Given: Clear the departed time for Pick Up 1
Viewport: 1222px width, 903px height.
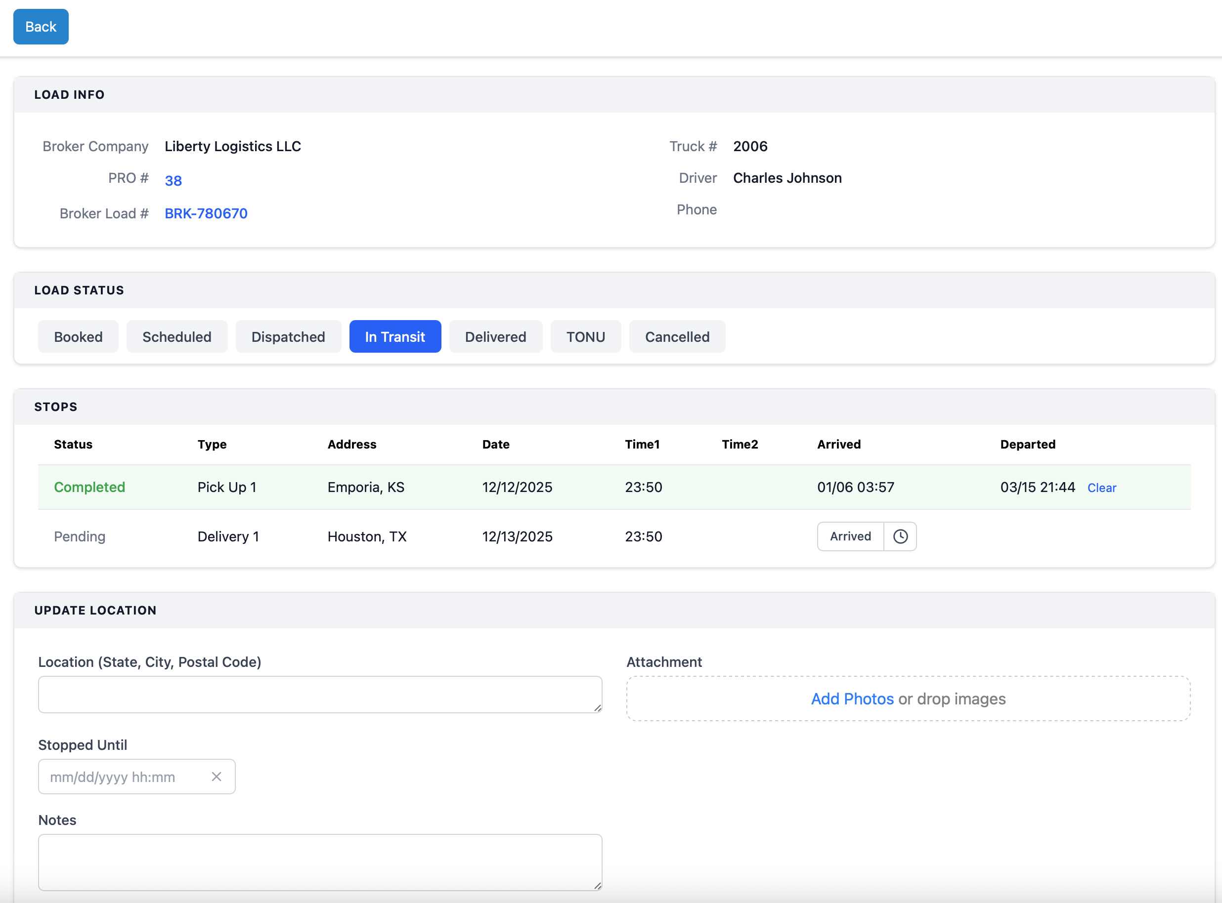Looking at the screenshot, I should pos(1102,488).
